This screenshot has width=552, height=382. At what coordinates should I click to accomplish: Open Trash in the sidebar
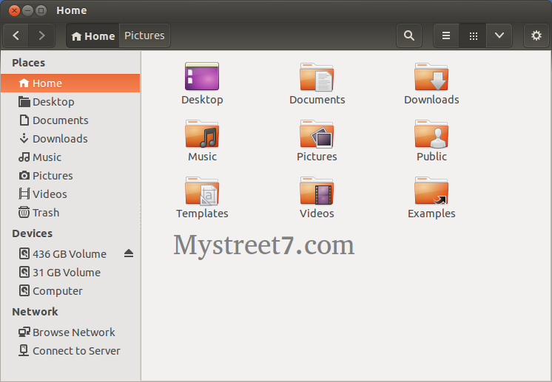click(70, 213)
